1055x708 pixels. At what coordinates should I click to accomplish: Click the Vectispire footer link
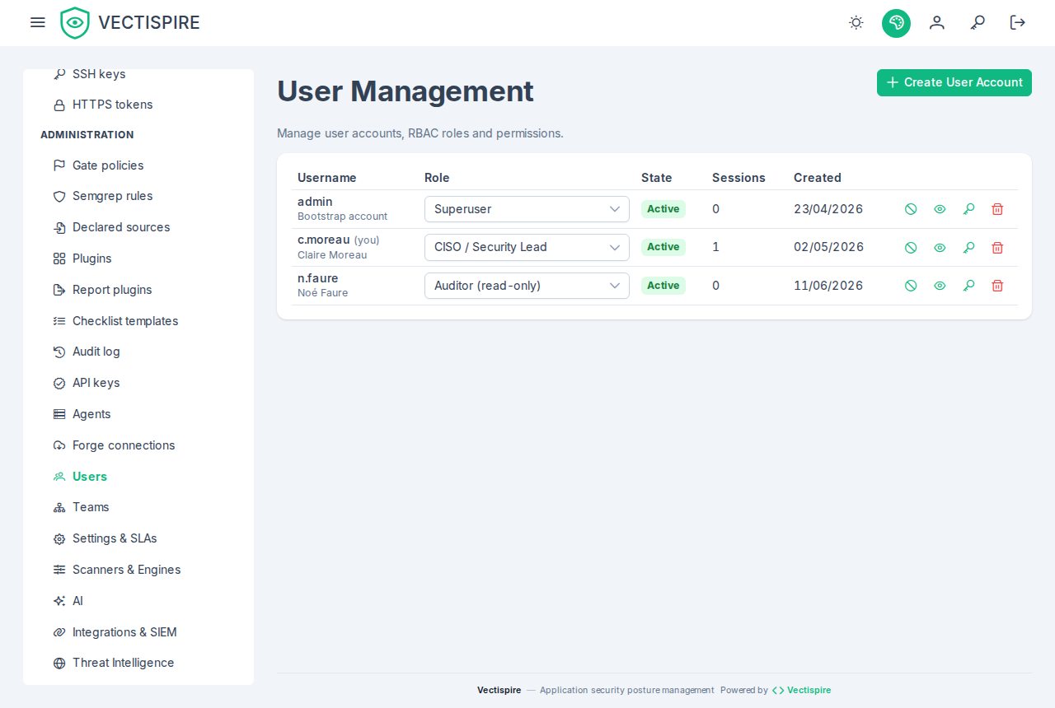801,690
